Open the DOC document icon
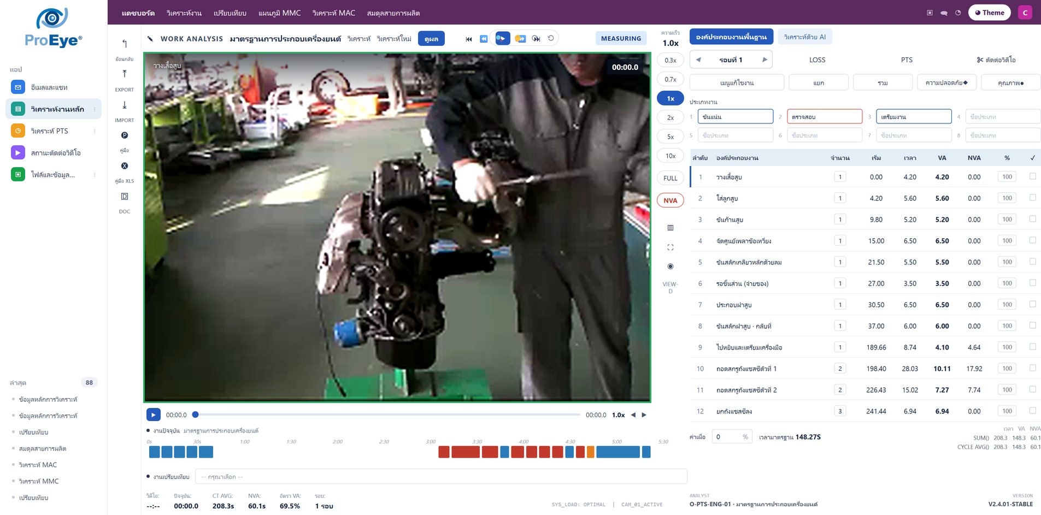This screenshot has height=515, width=1041. click(124, 197)
